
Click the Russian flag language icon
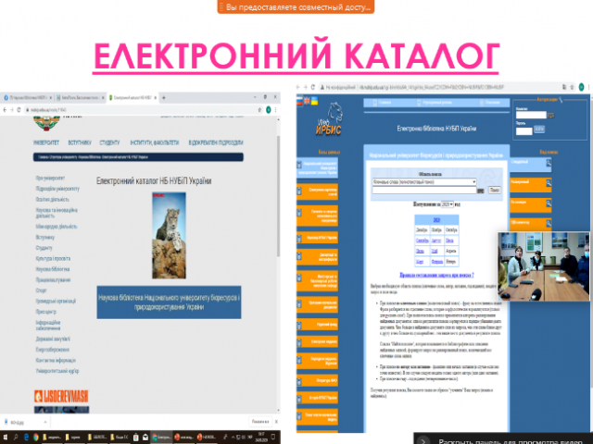pyautogui.click(x=299, y=101)
